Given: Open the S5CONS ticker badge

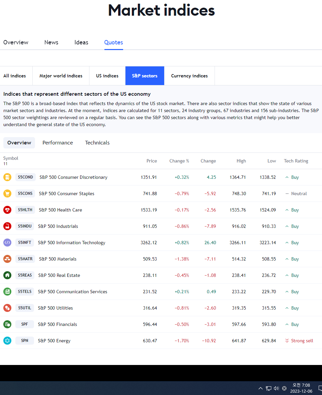Looking at the screenshot, I should (x=25, y=193).
